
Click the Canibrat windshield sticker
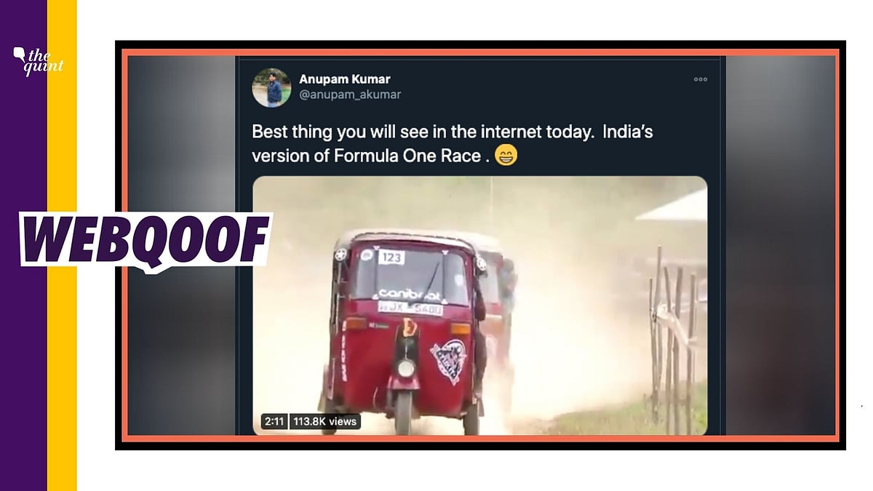click(409, 295)
